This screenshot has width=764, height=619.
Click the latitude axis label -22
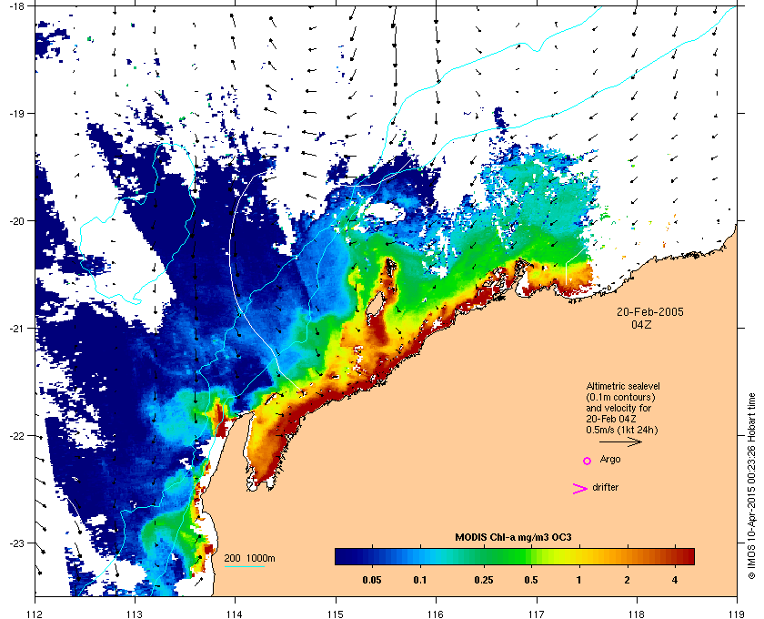click(16, 435)
